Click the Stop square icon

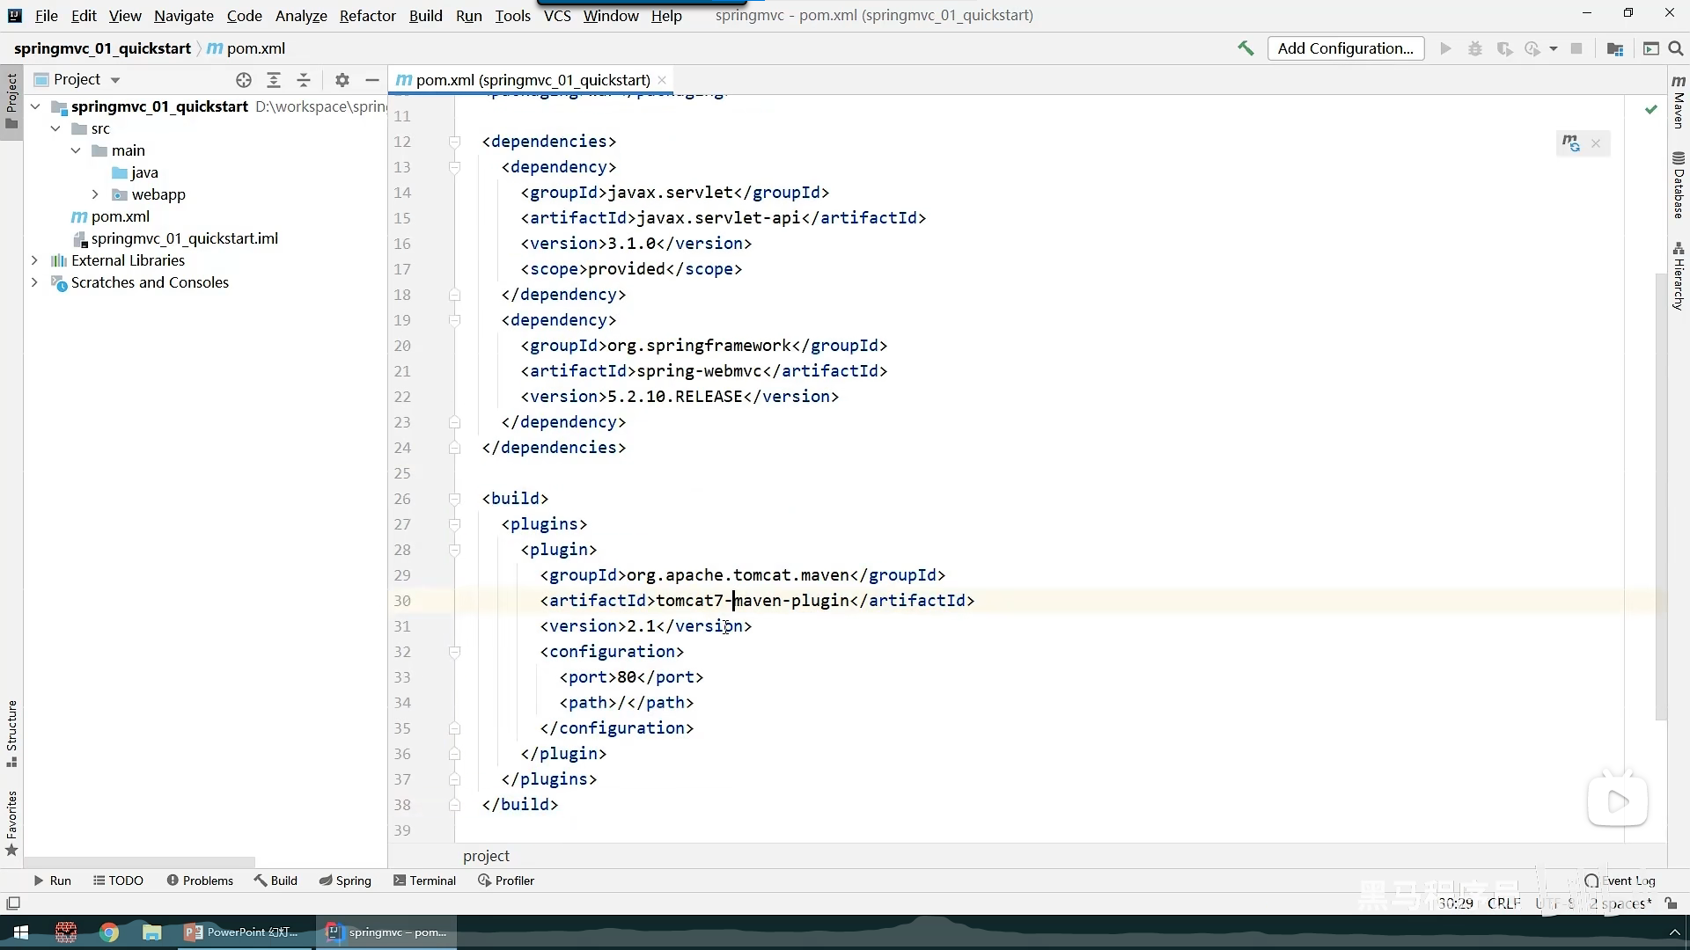[x=1576, y=48]
